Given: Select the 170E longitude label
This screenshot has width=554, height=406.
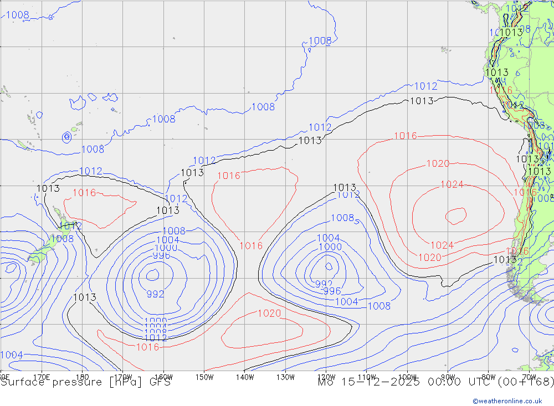Looking at the screenshot, I should [42, 377].
